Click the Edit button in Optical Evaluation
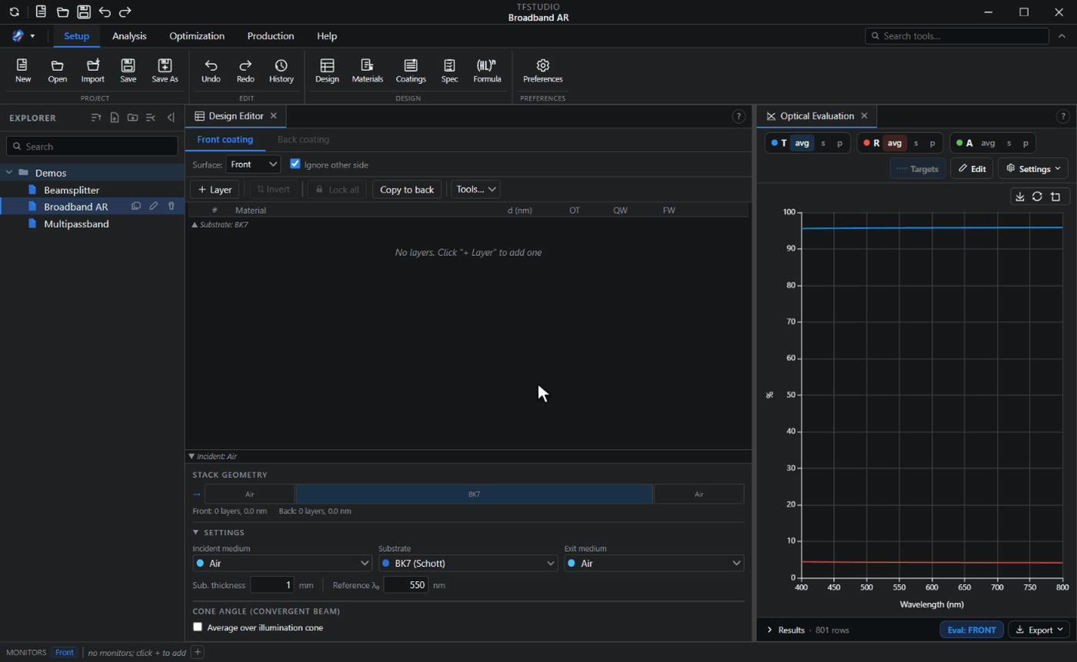The width and height of the screenshot is (1077, 662). pyautogui.click(x=972, y=168)
